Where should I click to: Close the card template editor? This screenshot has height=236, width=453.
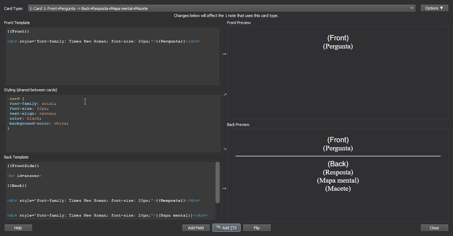[x=434, y=228]
